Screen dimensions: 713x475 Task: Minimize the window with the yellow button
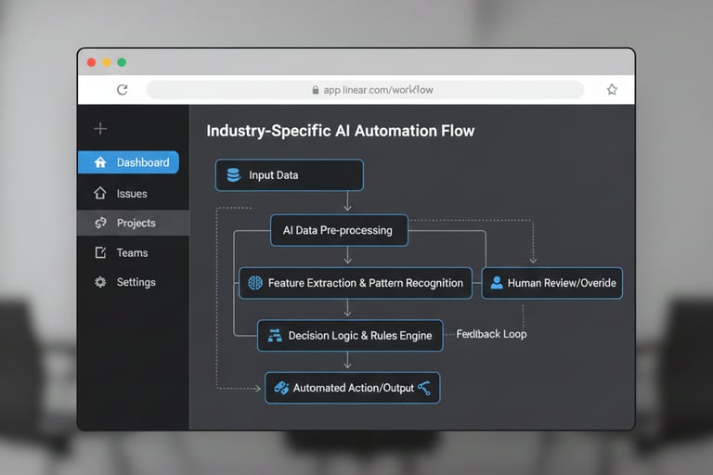tap(107, 62)
